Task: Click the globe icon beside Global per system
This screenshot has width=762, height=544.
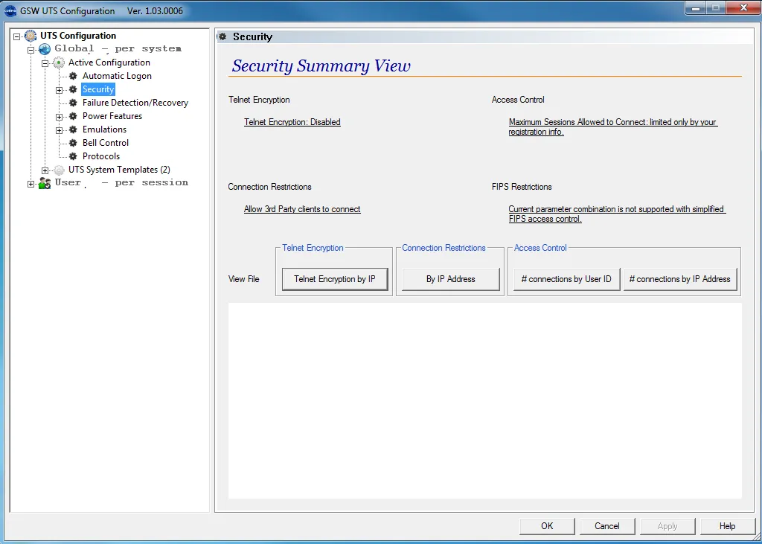Action: point(45,48)
